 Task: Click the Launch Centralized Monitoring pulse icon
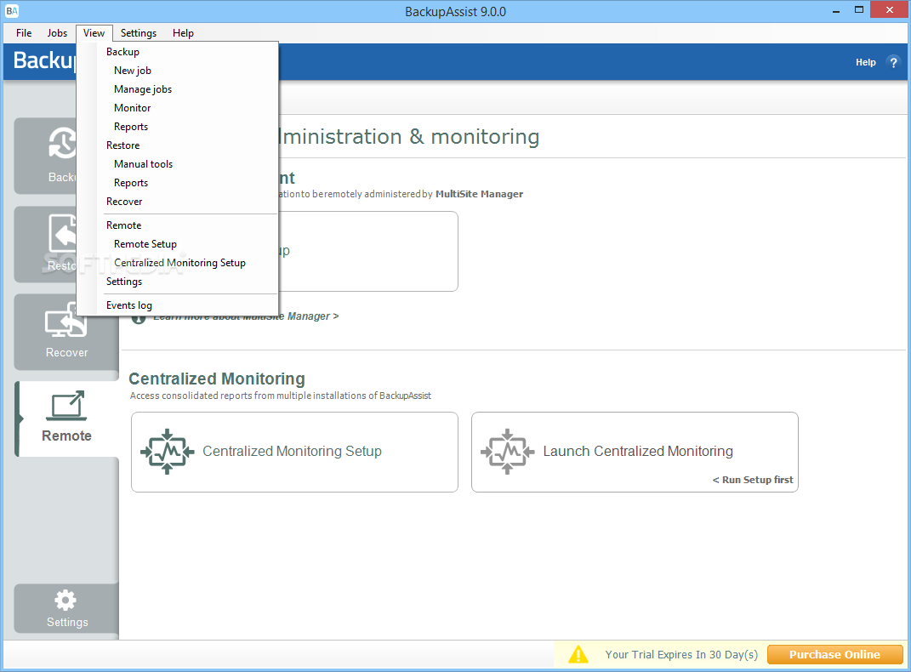pos(508,452)
